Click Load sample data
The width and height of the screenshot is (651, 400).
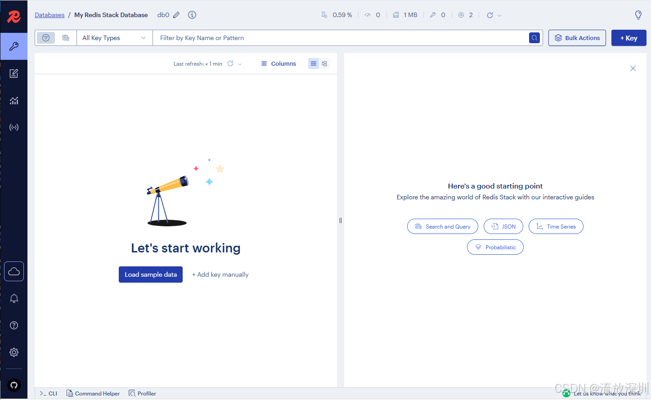coord(151,274)
